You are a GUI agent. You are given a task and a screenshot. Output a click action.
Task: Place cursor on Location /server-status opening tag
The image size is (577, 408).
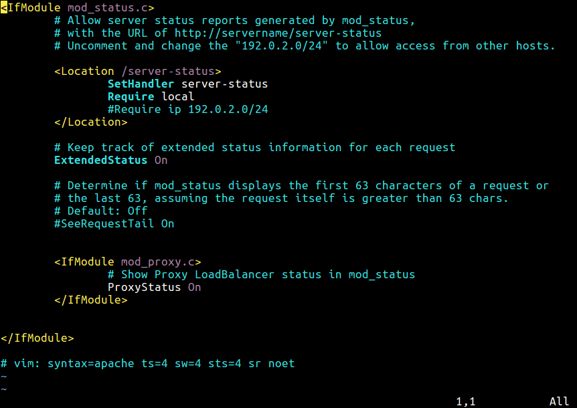click(x=137, y=71)
